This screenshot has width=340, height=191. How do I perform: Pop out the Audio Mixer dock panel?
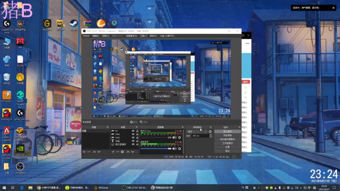click(x=183, y=127)
